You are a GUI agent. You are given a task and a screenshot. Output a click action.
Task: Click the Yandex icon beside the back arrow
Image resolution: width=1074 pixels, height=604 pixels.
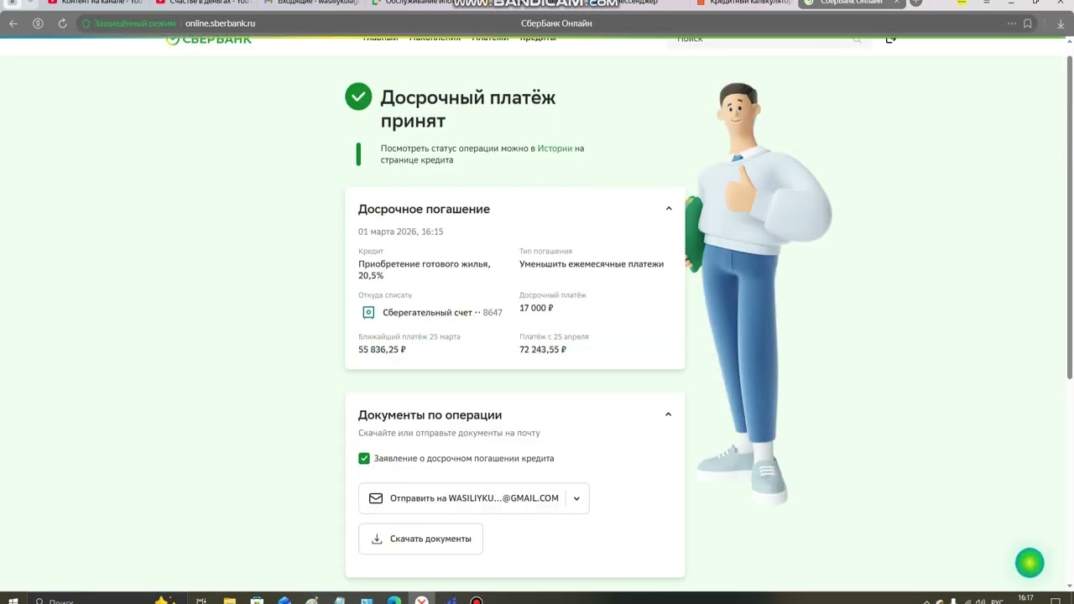point(38,23)
